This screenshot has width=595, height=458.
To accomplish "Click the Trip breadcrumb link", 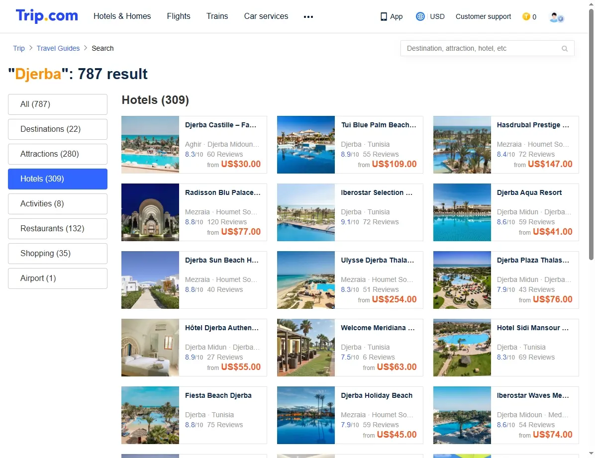I will pos(18,48).
